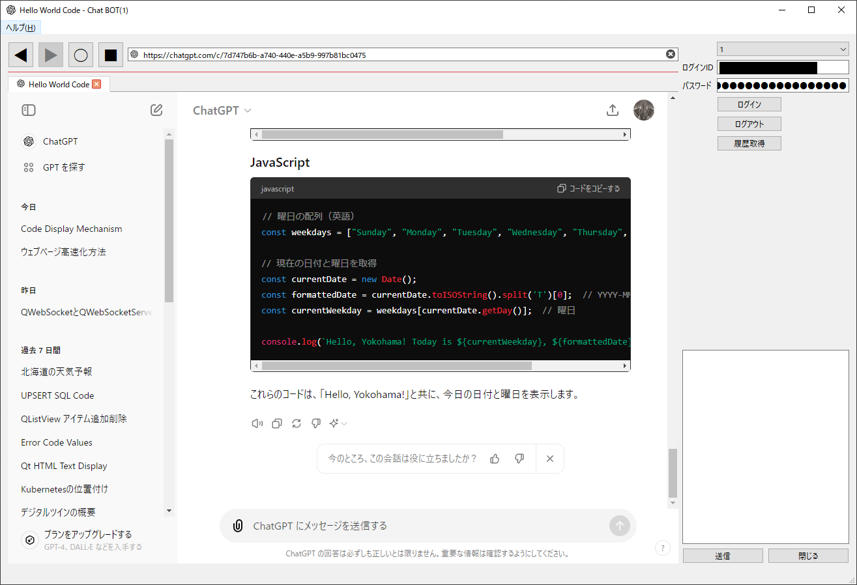Mark response as bad with thumbs down
The height and width of the screenshot is (585, 857).
click(x=316, y=423)
